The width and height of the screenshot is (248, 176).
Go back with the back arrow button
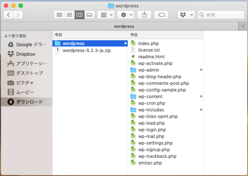pyautogui.click(x=8, y=15)
